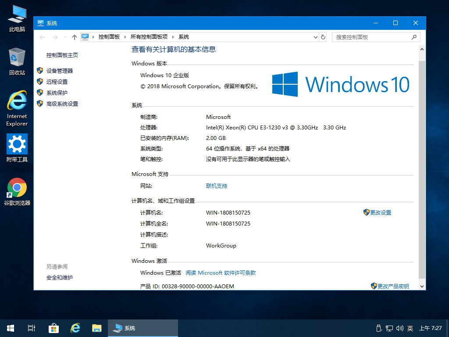Click Windows 10 logo image
Screen dimensions: 449x337
click(x=340, y=84)
